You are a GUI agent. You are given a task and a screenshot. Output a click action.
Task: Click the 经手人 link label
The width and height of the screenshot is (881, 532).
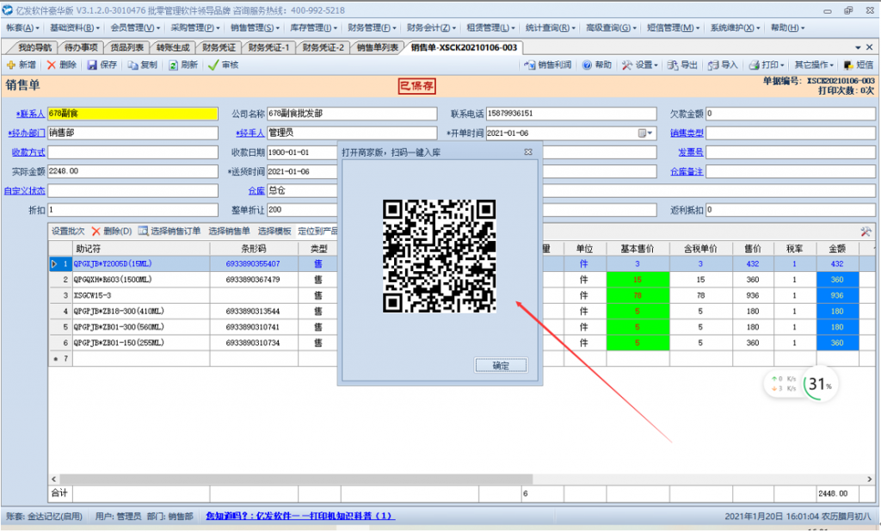[250, 133]
